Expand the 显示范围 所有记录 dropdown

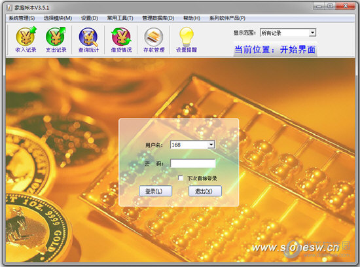(312, 33)
